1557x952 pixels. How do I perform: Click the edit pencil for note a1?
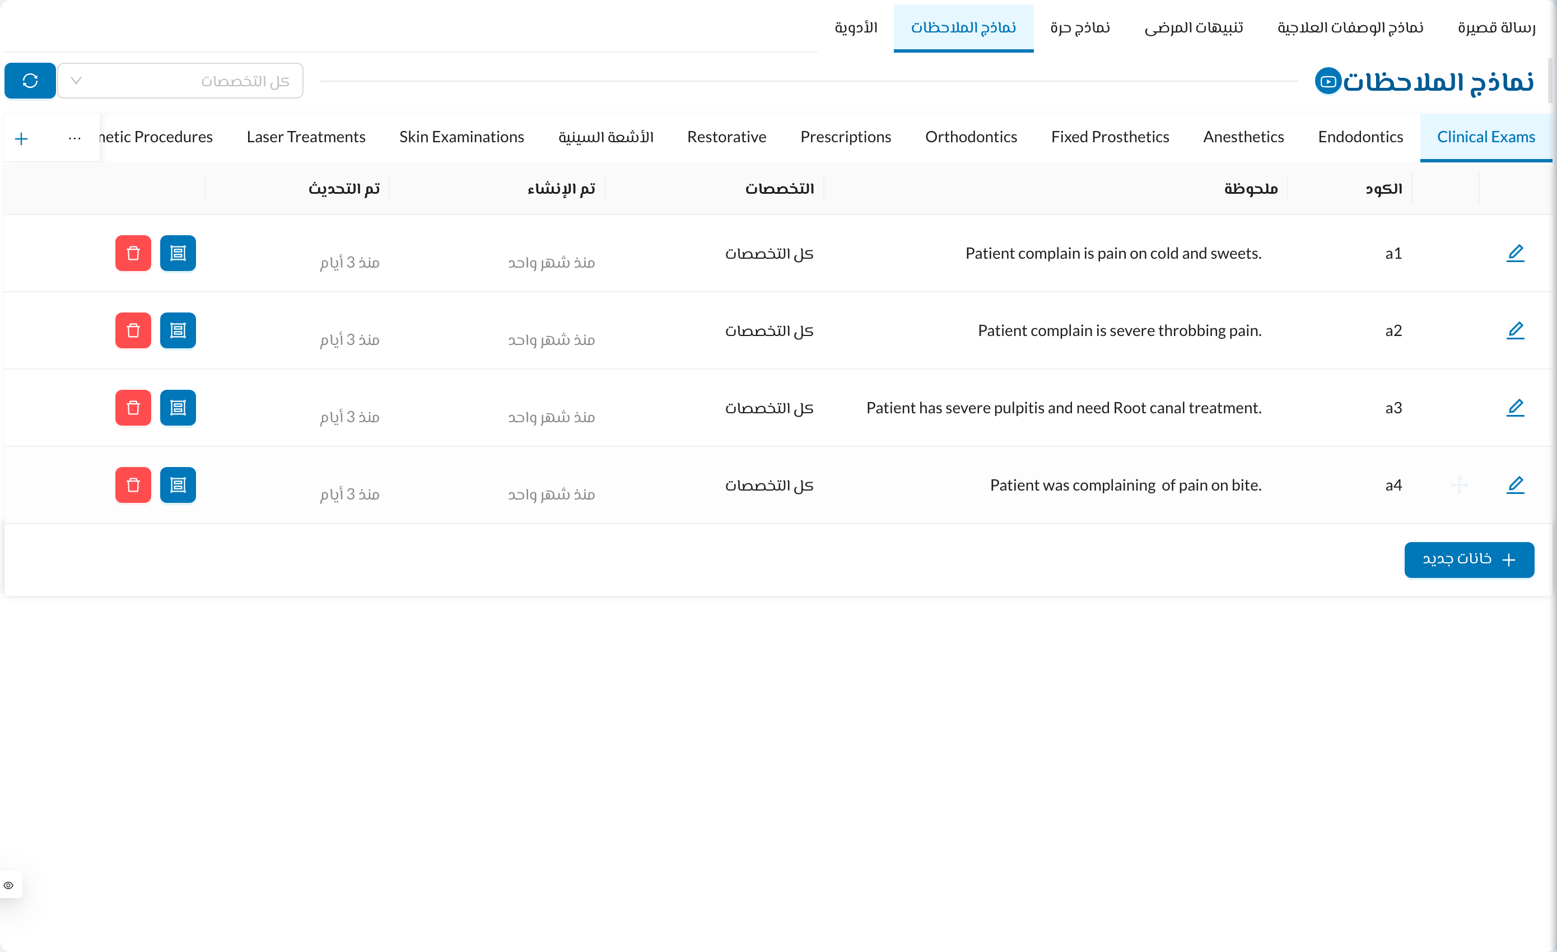(1514, 253)
